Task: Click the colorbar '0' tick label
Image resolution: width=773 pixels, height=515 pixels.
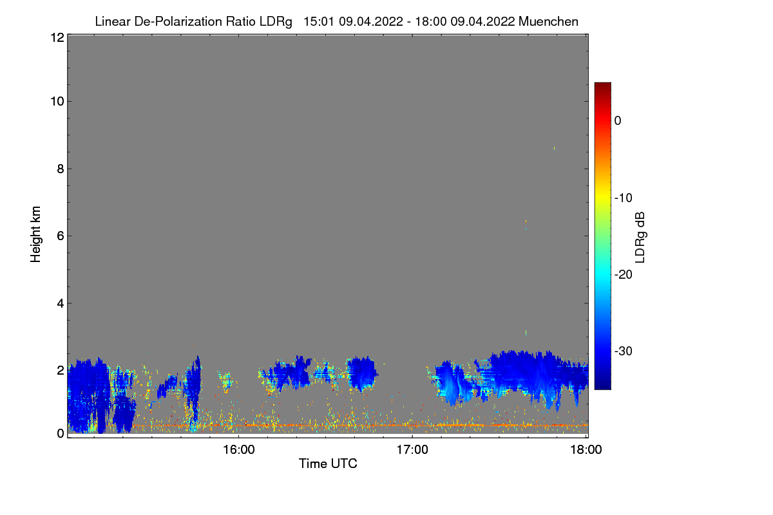Action: (x=618, y=120)
